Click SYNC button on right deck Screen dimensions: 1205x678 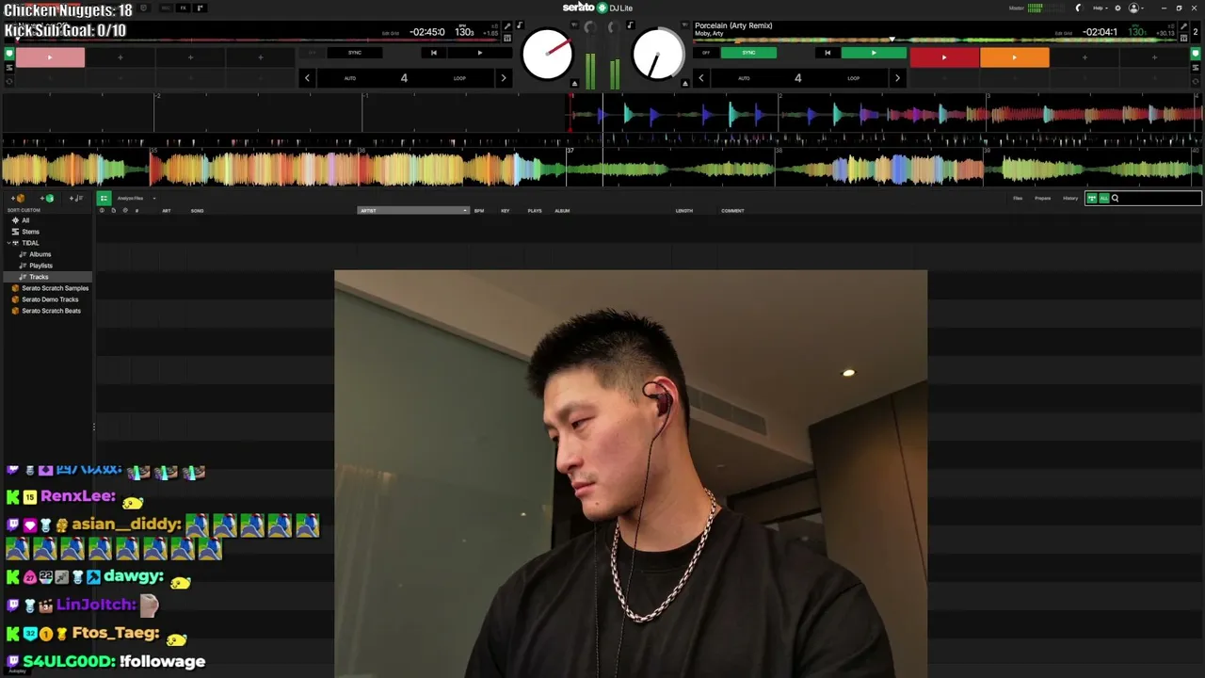(x=748, y=53)
